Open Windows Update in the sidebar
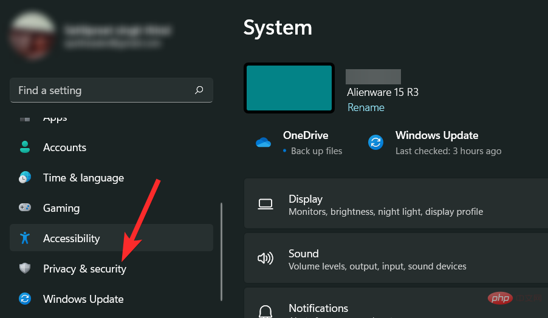The height and width of the screenshot is (318, 548). (x=112, y=299)
